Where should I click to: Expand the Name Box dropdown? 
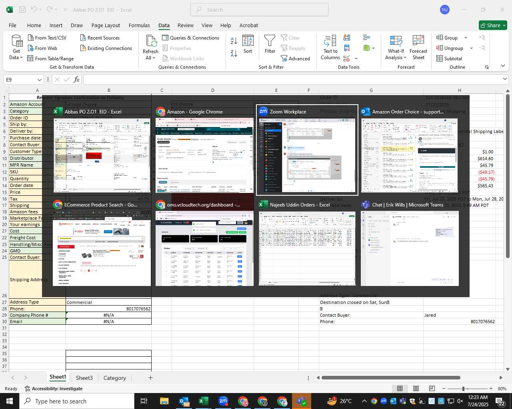(39, 79)
